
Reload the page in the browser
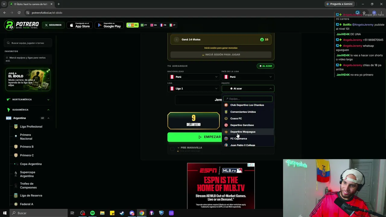(19, 13)
